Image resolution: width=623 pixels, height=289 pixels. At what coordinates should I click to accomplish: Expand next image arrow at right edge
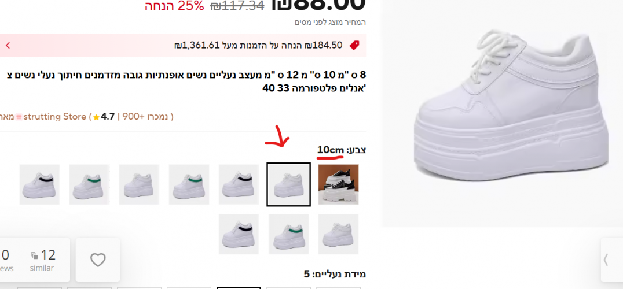(606, 260)
